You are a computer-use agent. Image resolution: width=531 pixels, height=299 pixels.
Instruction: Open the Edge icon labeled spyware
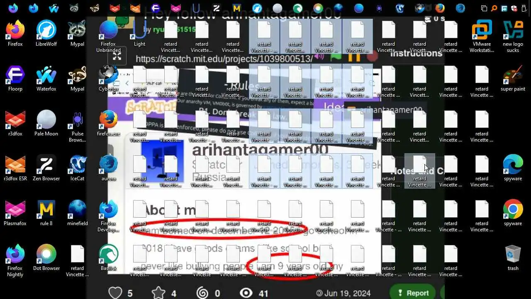513,168
